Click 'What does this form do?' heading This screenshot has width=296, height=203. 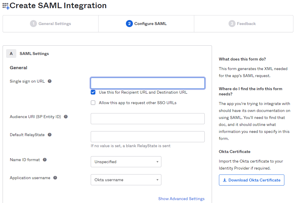click(242, 59)
